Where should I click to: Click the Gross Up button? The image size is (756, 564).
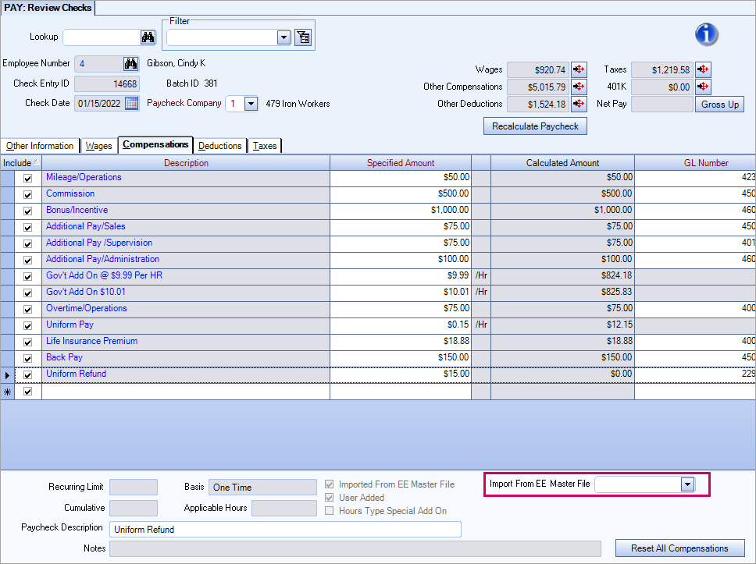point(720,104)
